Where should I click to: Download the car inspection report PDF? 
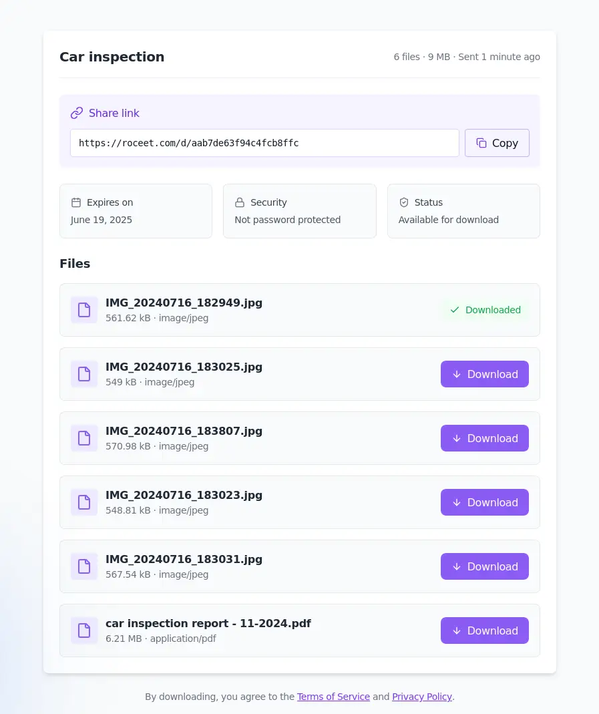(484, 631)
